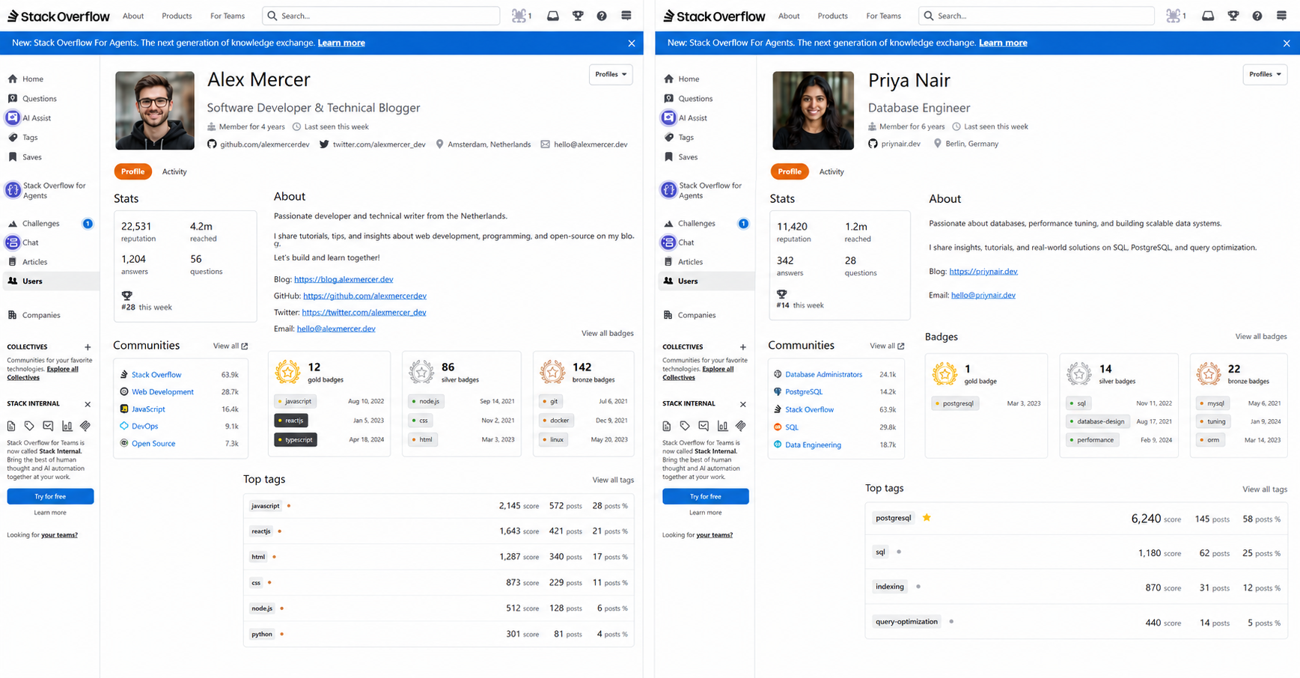Focus search field in Priya Nair window

(x=1037, y=16)
